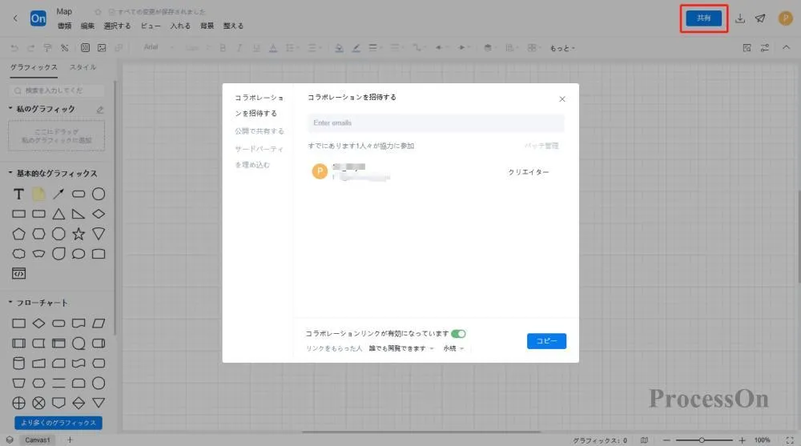Viewport: 801px width, 446px height.
Task: Collapse the フローチャート shape section
Action: pyautogui.click(x=11, y=303)
